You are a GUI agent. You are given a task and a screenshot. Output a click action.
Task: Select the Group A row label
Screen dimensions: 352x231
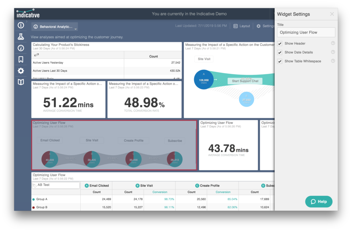(x=42, y=199)
